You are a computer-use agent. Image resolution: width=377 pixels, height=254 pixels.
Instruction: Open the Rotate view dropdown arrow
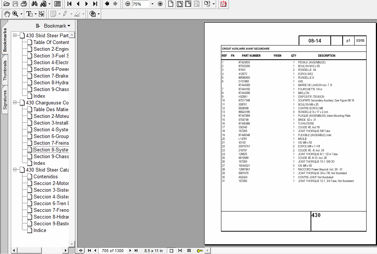point(214,4)
